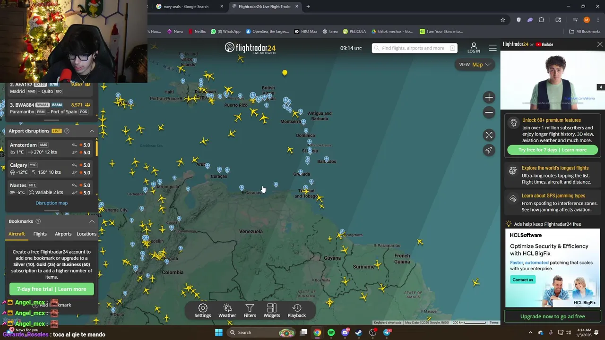The width and height of the screenshot is (605, 340).
Task: Click the Log In user icon
Action: (474, 48)
